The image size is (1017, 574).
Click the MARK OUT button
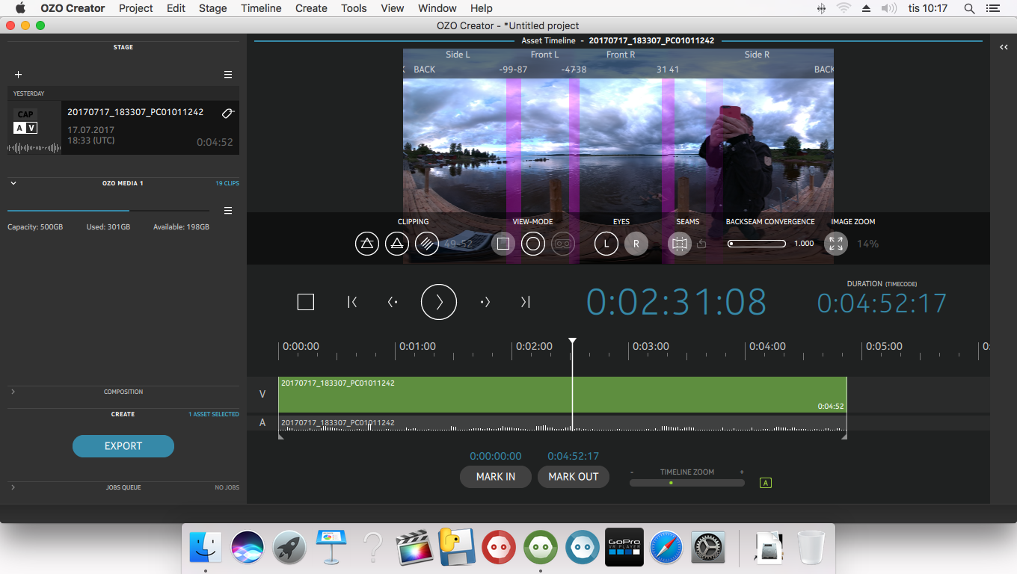[x=574, y=477]
